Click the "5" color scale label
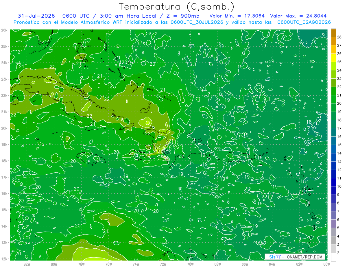 [339, 228]
